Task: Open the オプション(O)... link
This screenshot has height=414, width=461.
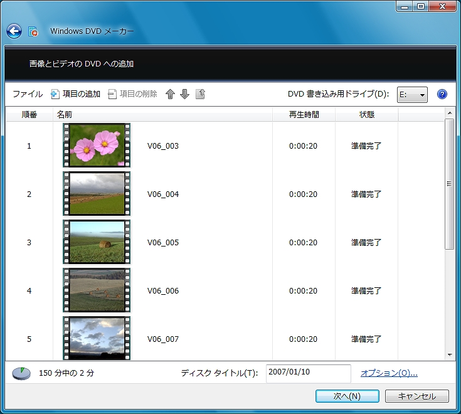Action: tap(389, 373)
